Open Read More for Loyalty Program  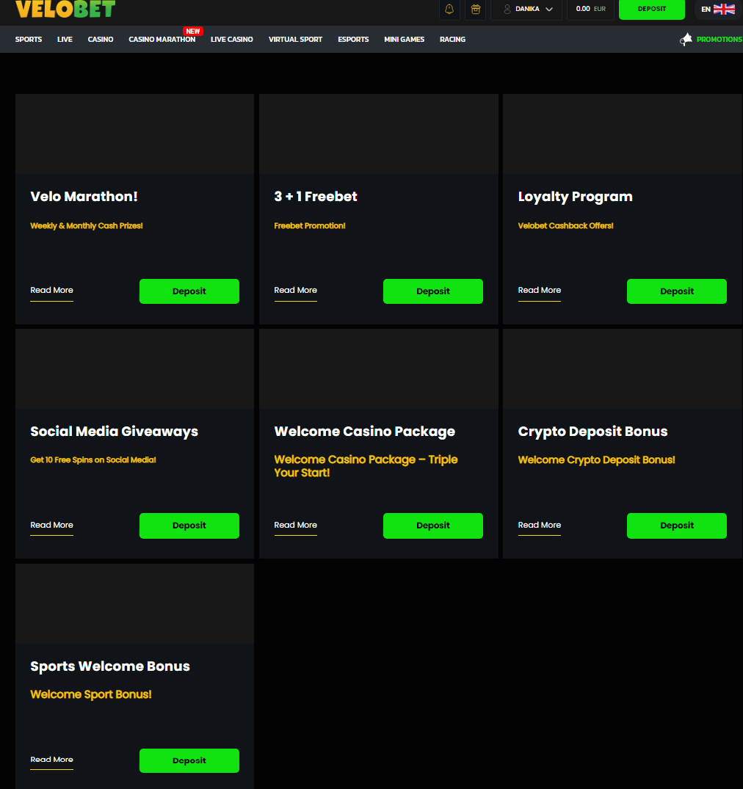click(539, 291)
